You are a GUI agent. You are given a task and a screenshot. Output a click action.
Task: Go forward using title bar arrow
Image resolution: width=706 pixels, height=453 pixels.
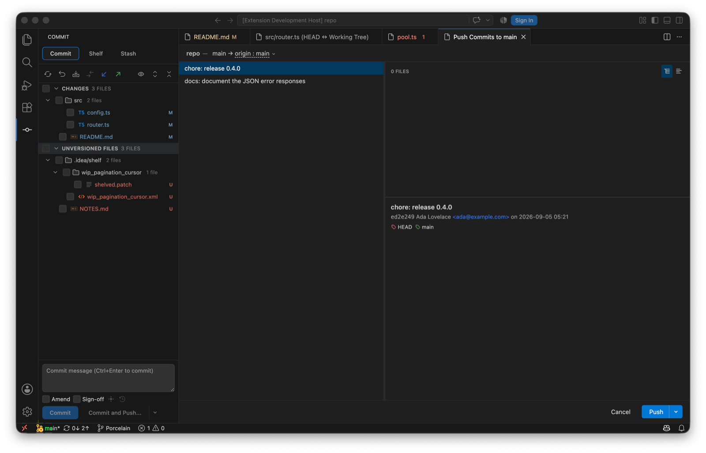230,20
